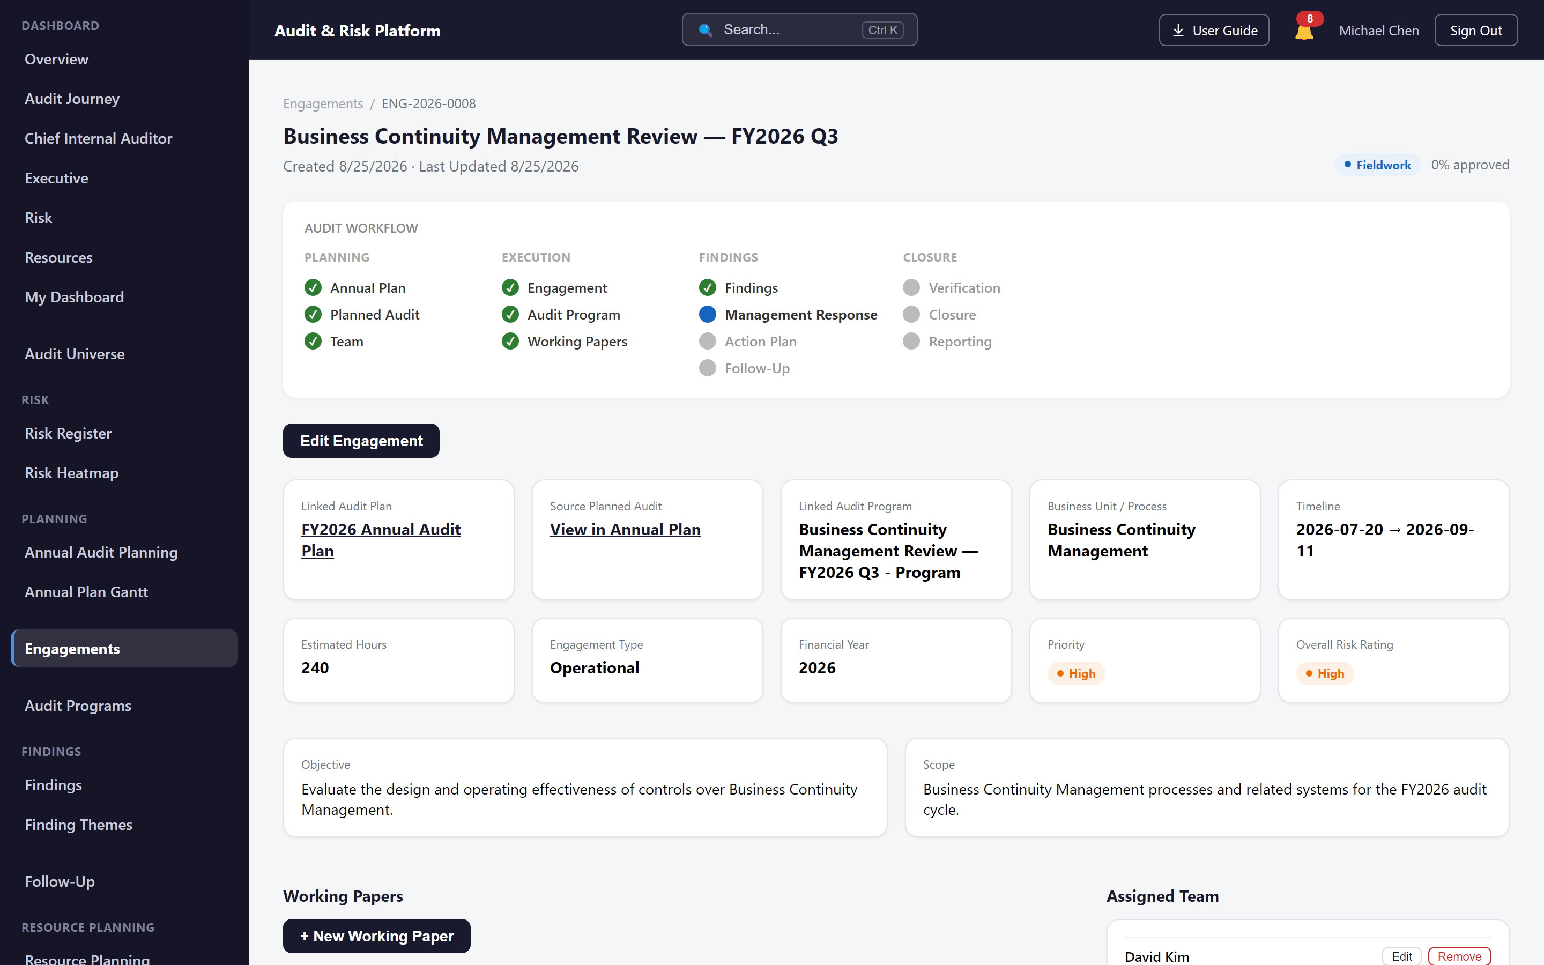Screen dimensions: 1544x965
Task: Click the Audit & Risk Platform title
Action: [357, 31]
